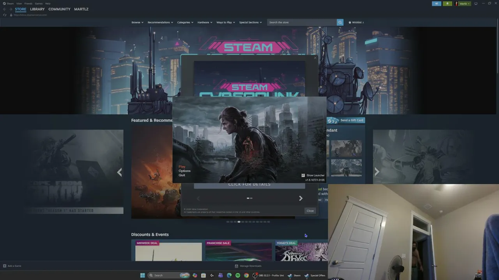Expand the Special Sections dropdown
This screenshot has width=499, height=280.
[250, 22]
